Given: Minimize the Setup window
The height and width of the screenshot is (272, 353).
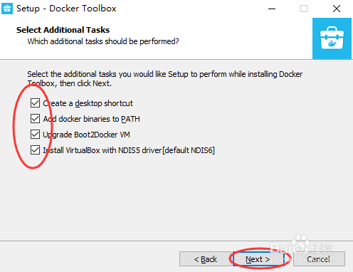Looking at the screenshot, I should (x=272, y=9).
